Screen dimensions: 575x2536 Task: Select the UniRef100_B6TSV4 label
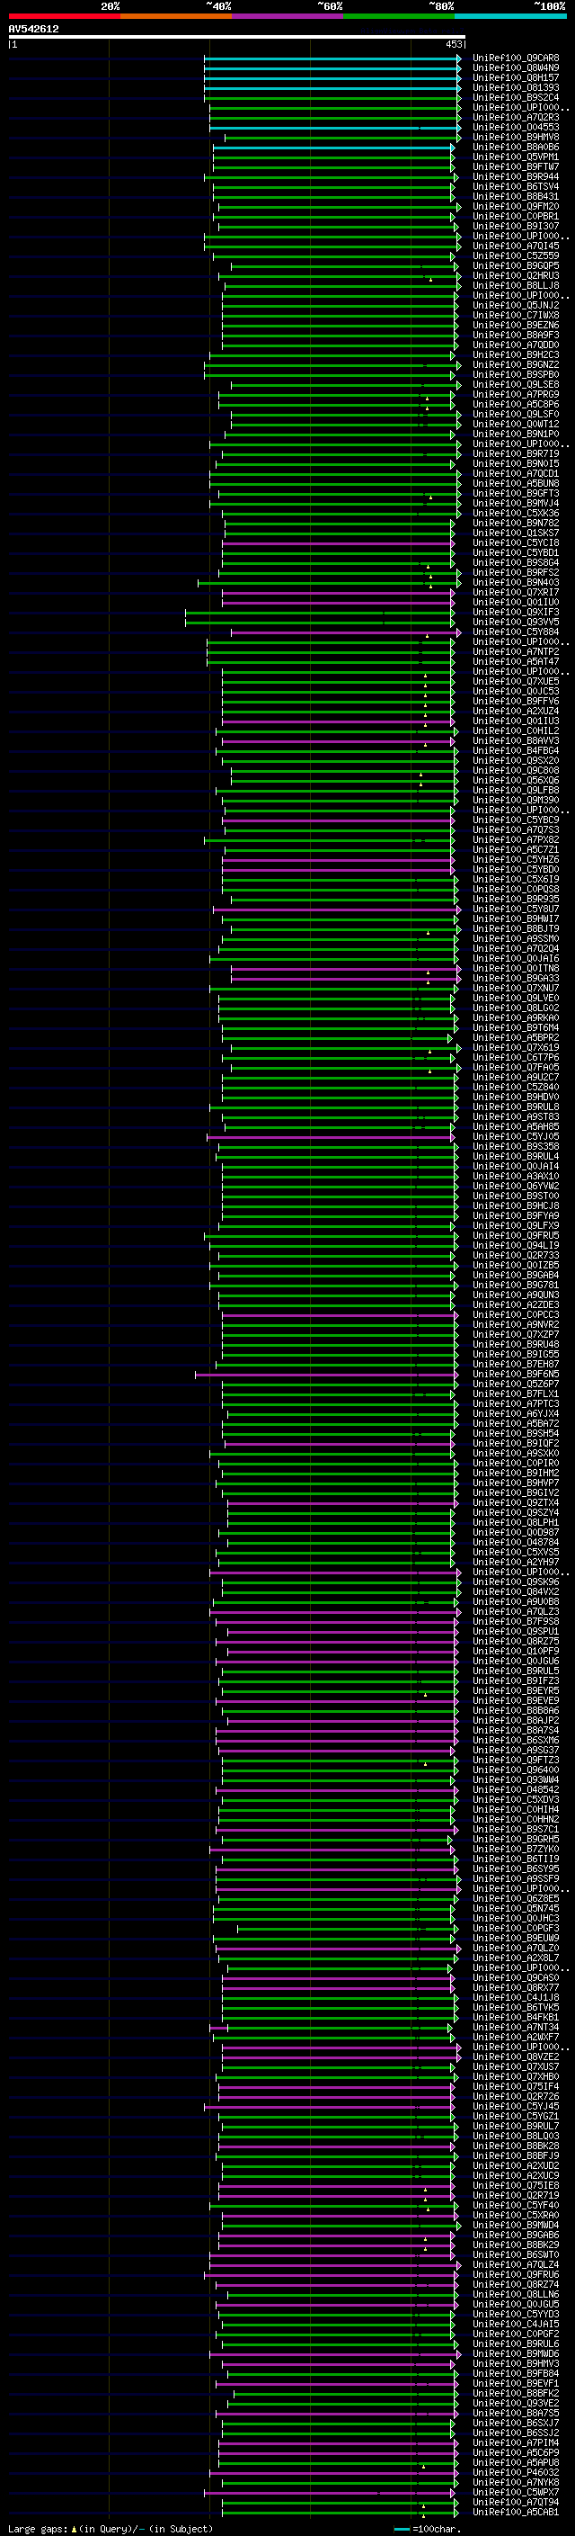516,187
